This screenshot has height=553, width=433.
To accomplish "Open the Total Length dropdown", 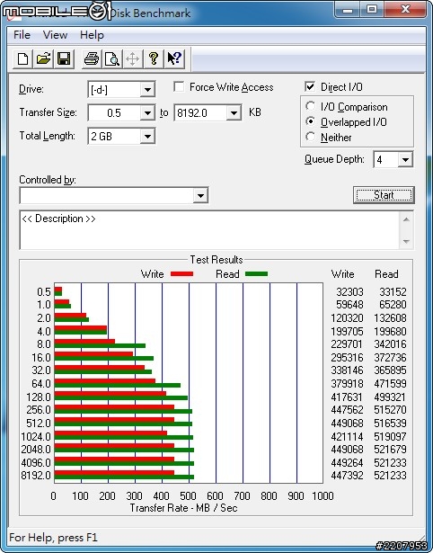I will click(147, 136).
